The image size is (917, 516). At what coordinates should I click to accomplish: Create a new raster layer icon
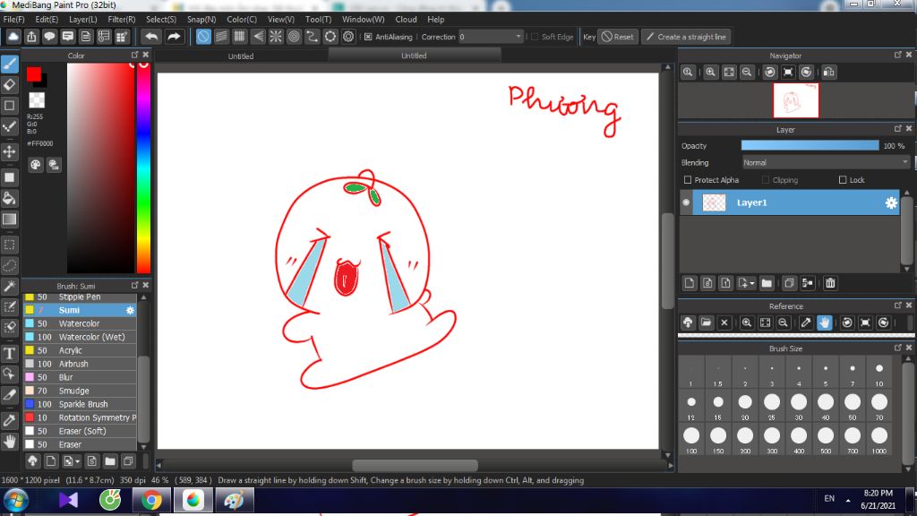click(x=690, y=283)
